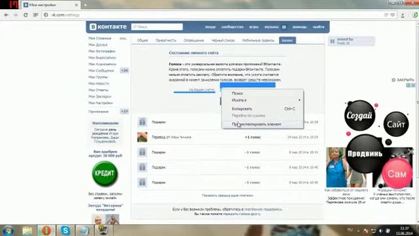Switch to the Чёрный список tab
The height and width of the screenshot is (236, 419).
pyautogui.click(x=223, y=41)
